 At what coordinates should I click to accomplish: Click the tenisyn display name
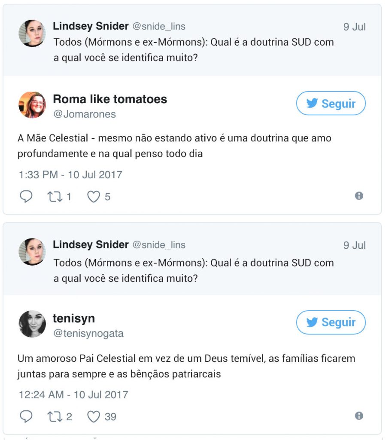pos(74,318)
